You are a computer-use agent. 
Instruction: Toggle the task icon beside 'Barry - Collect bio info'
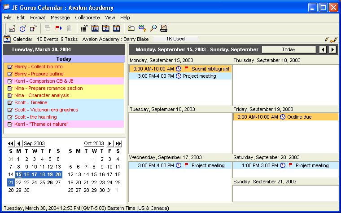[x=10, y=67]
